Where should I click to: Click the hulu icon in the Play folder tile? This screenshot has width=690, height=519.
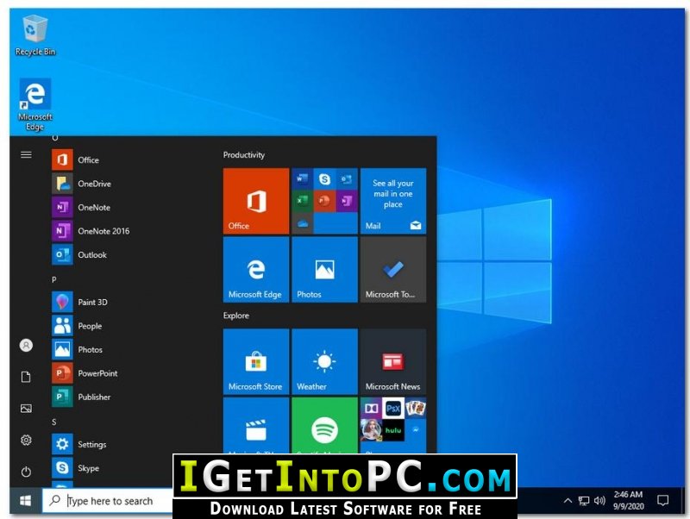coord(393,430)
